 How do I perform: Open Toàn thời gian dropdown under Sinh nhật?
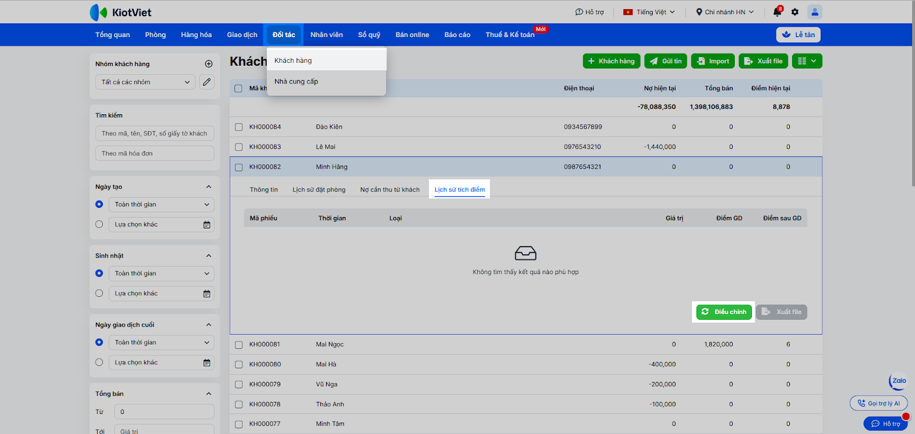[x=161, y=274]
